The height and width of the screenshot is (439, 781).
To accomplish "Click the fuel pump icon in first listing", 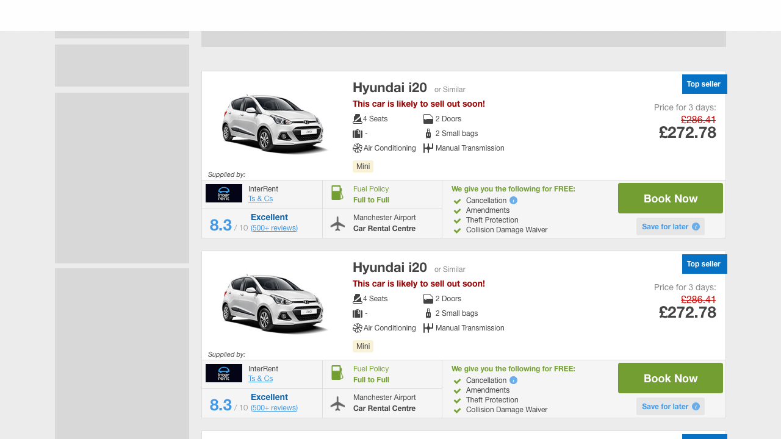I will pos(337,193).
